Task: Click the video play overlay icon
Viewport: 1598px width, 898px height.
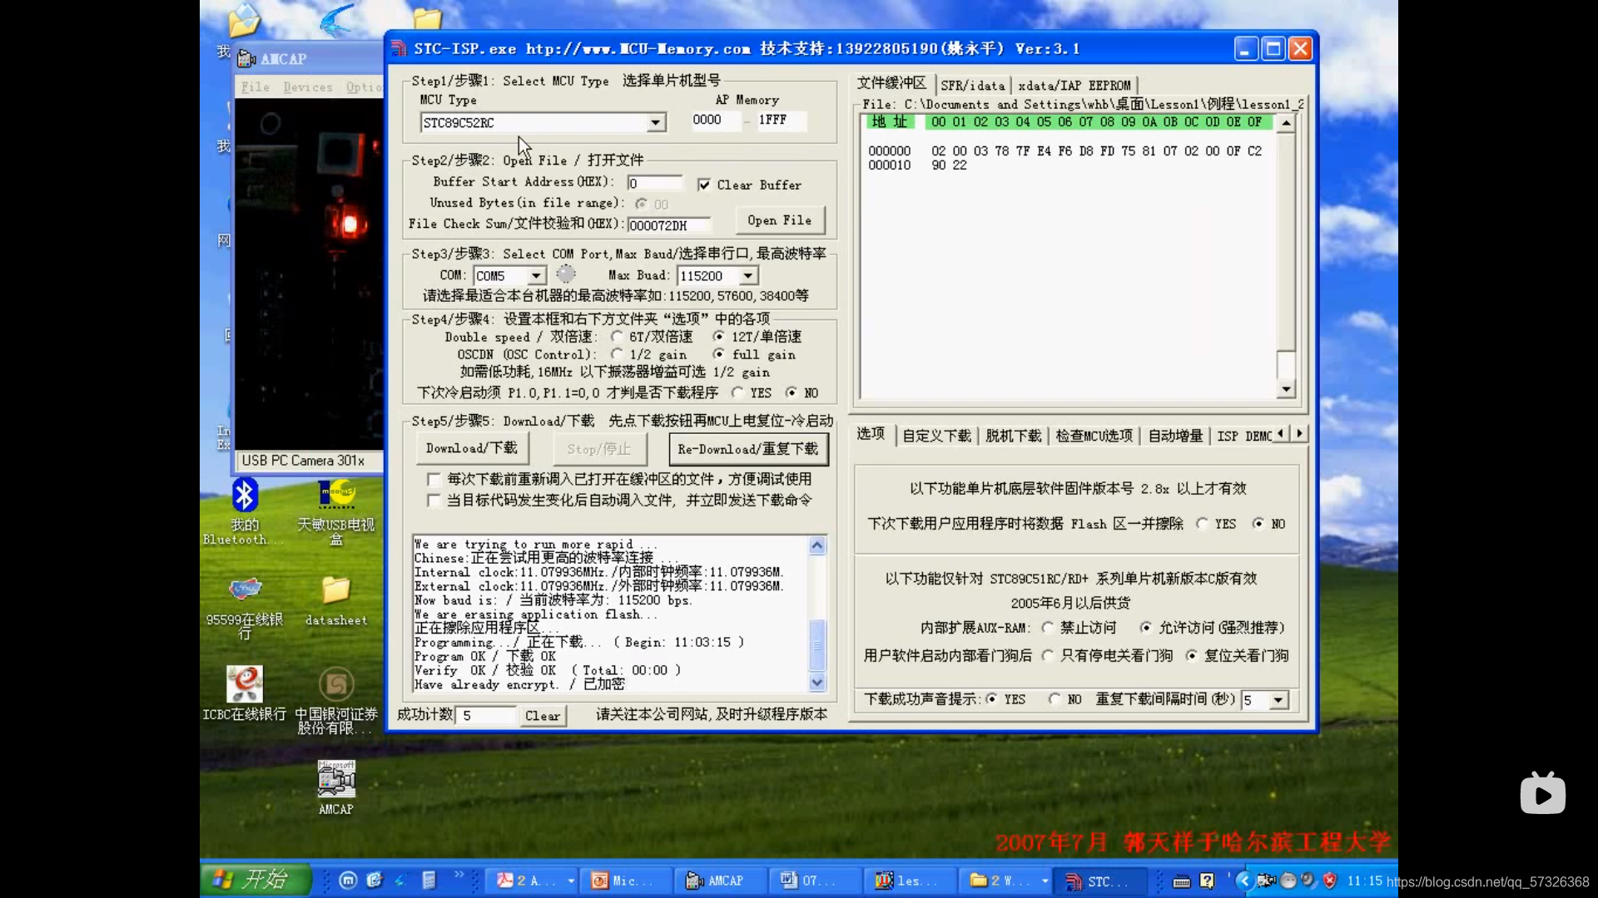Action: [x=1542, y=794]
